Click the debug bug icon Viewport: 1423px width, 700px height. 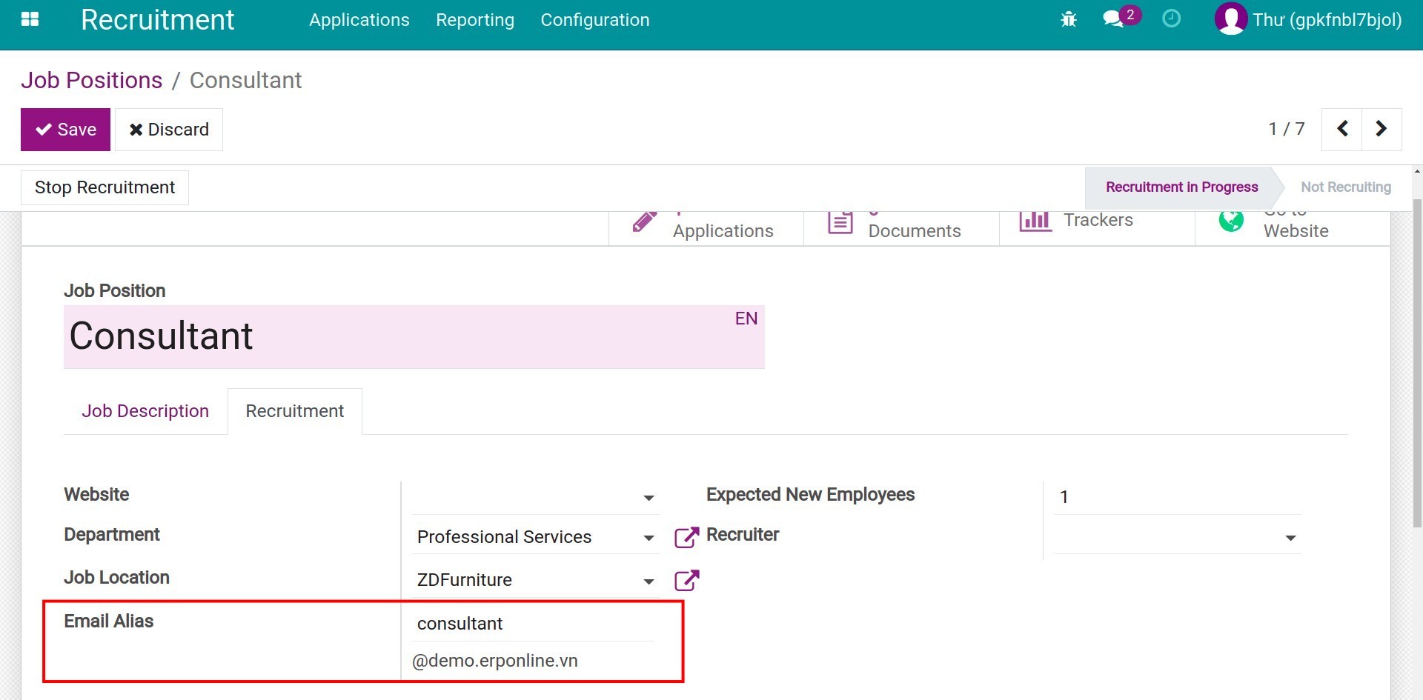[1068, 19]
